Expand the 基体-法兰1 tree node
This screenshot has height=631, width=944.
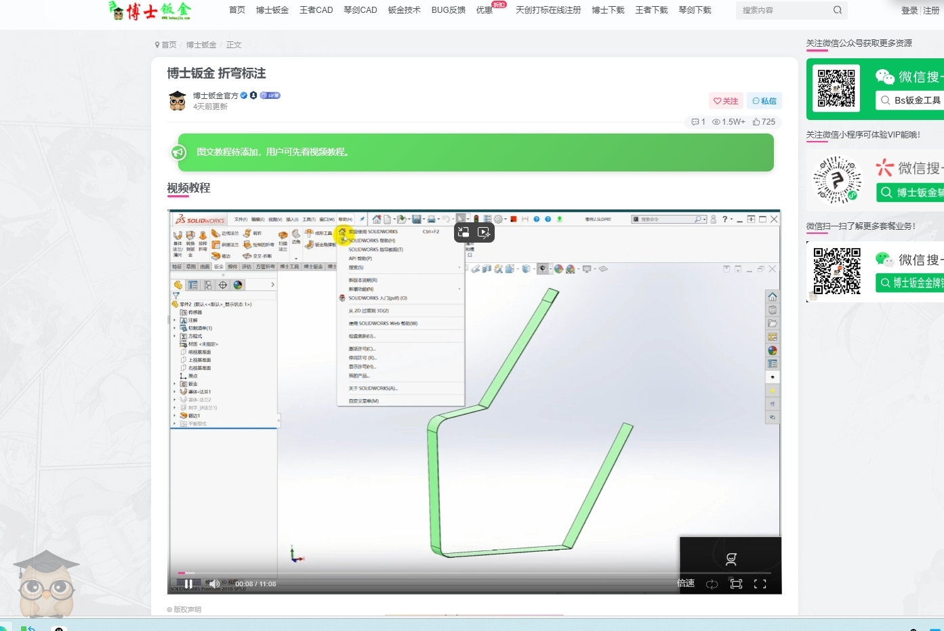click(x=175, y=392)
